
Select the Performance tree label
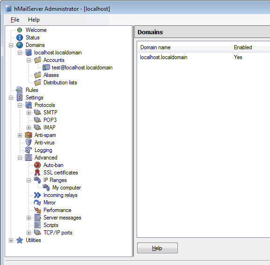[x=58, y=210]
